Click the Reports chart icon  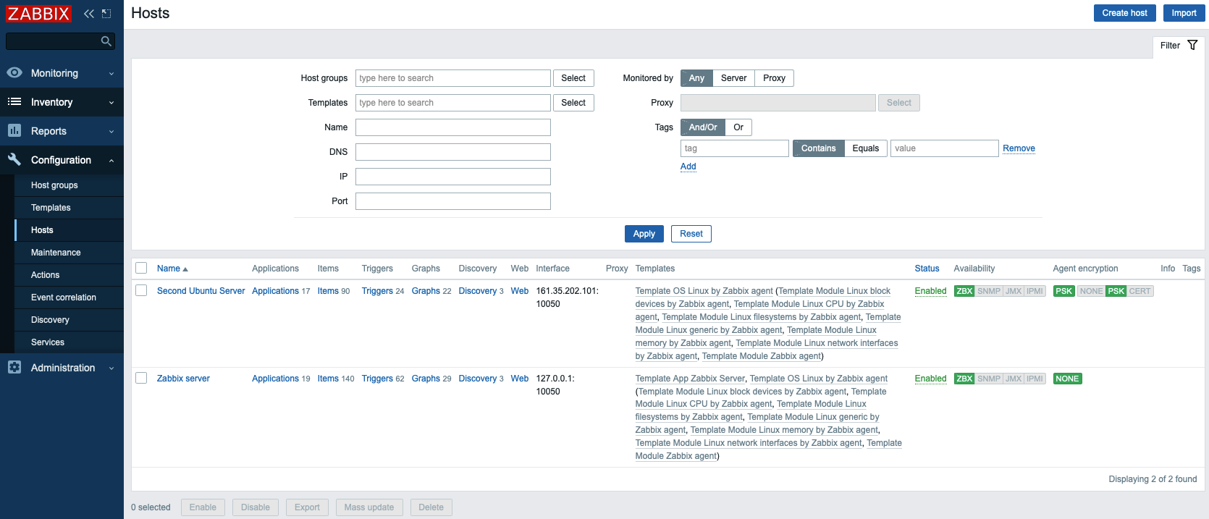click(14, 131)
